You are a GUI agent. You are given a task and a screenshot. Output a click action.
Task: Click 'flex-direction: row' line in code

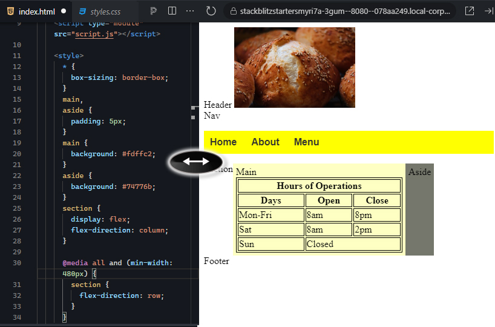[x=122, y=296]
